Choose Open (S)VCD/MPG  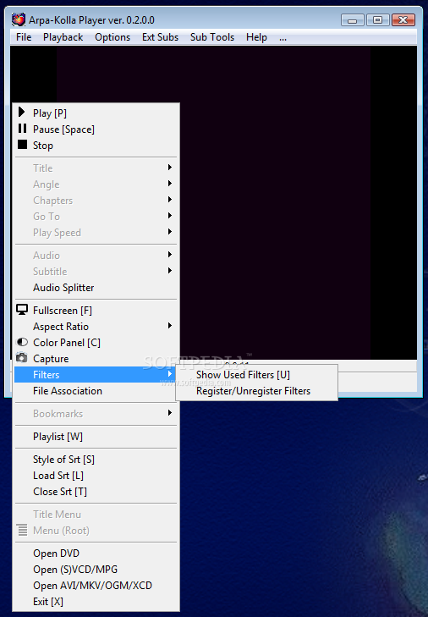[96, 570]
